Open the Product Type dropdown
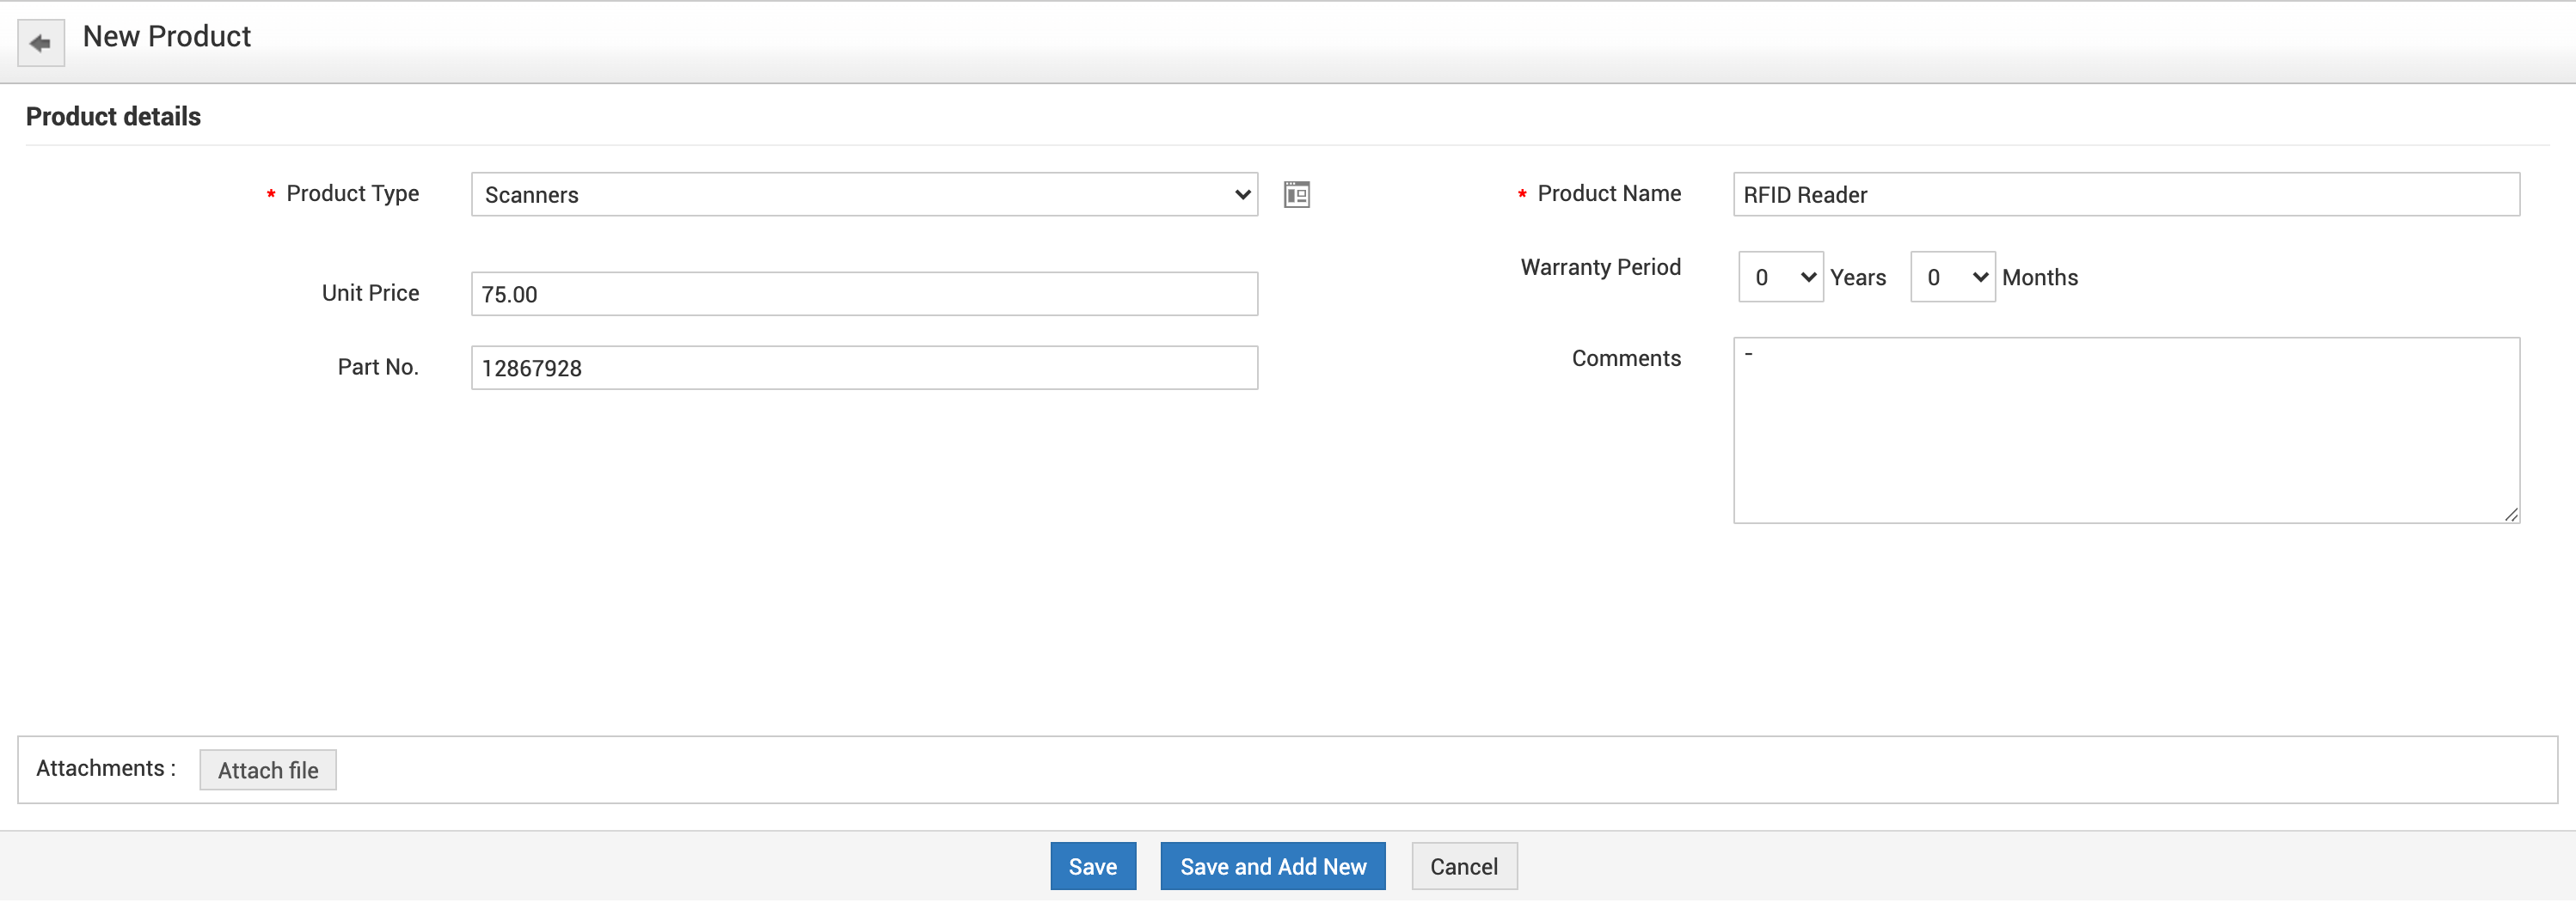Viewport: 2576px width, 909px height. (x=864, y=195)
